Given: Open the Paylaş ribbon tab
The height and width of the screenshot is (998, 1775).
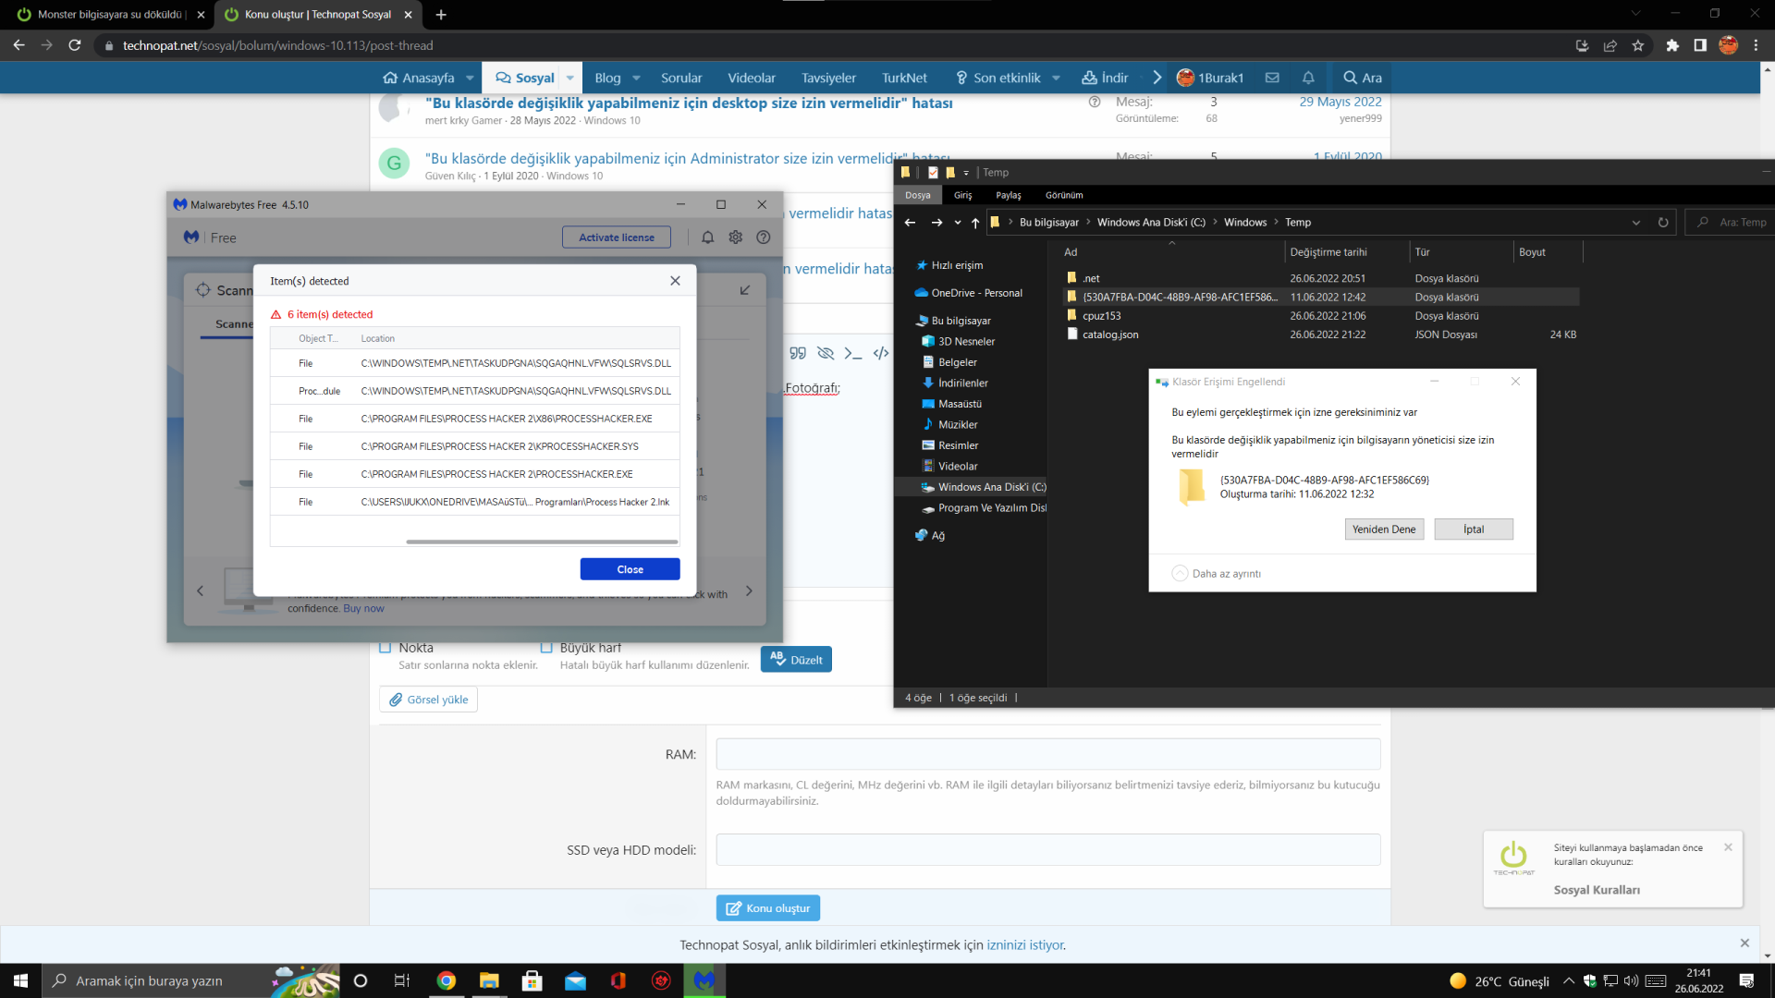Looking at the screenshot, I should coord(1008,195).
